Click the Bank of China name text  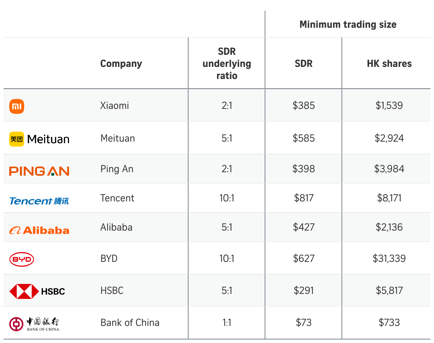tap(130, 323)
